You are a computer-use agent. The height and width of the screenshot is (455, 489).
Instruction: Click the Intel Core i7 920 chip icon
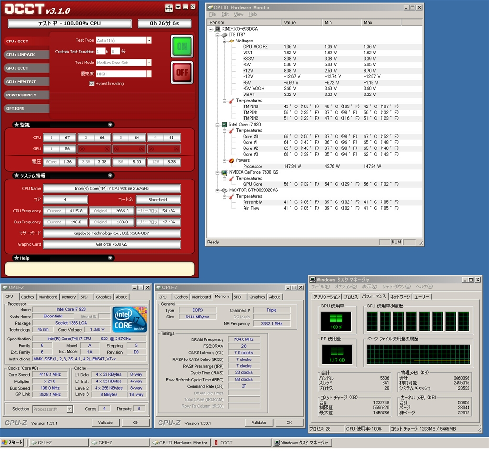coord(224,125)
